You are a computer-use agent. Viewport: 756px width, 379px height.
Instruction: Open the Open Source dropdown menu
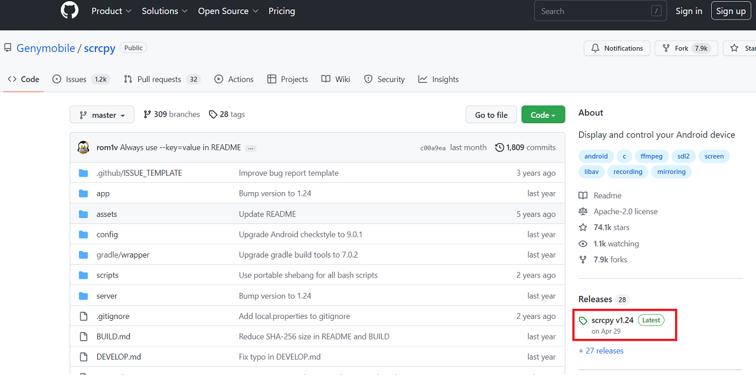pyautogui.click(x=228, y=11)
